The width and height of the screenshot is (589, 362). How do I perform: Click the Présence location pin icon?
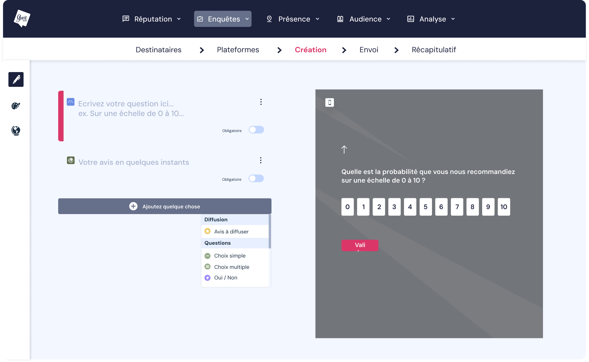(x=269, y=19)
